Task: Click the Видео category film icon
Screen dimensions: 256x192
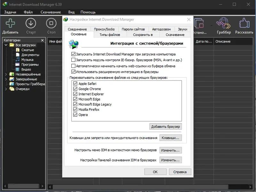Action: (18, 69)
